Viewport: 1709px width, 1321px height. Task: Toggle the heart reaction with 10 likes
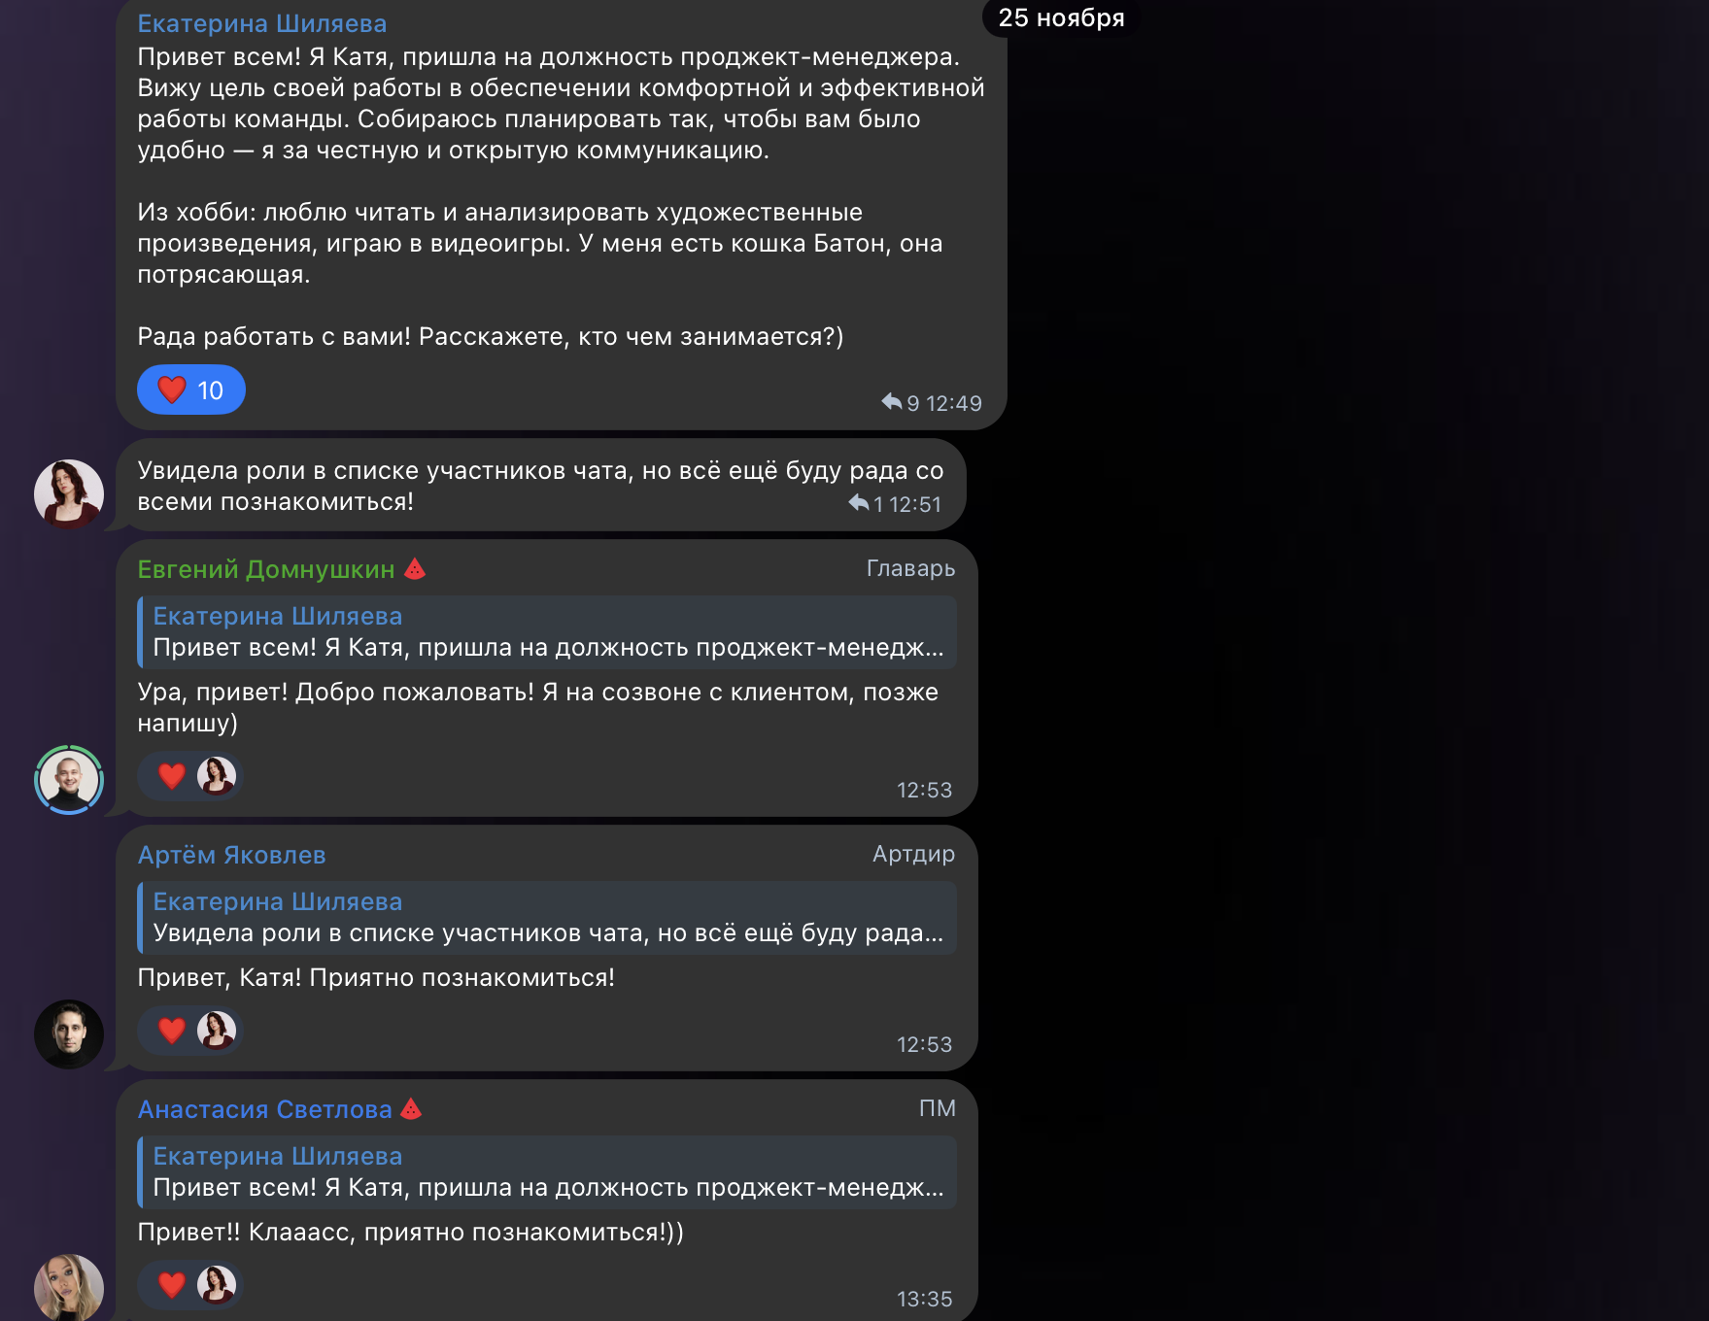[190, 390]
